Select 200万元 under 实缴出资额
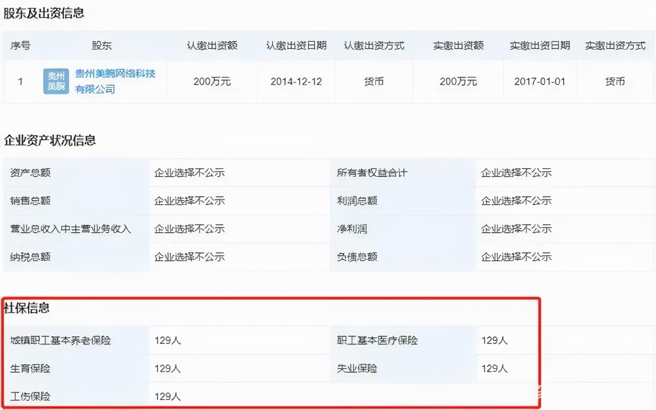The width and height of the screenshot is (656, 410). click(x=458, y=81)
